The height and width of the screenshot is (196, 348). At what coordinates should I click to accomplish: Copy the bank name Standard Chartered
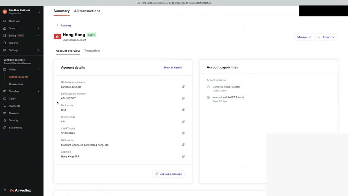183,145
